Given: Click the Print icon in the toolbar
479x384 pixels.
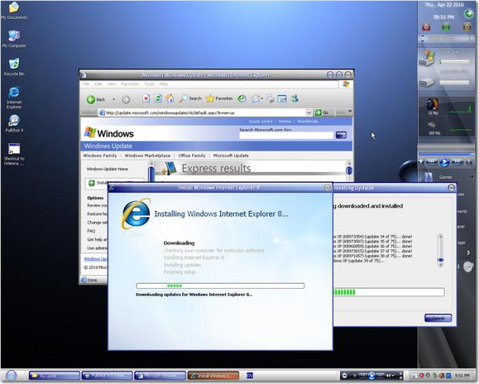Looking at the screenshot, I should click(x=270, y=99).
